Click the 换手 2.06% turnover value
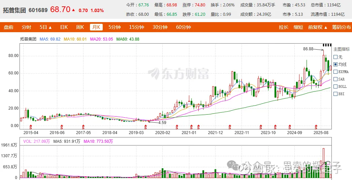 229,5
